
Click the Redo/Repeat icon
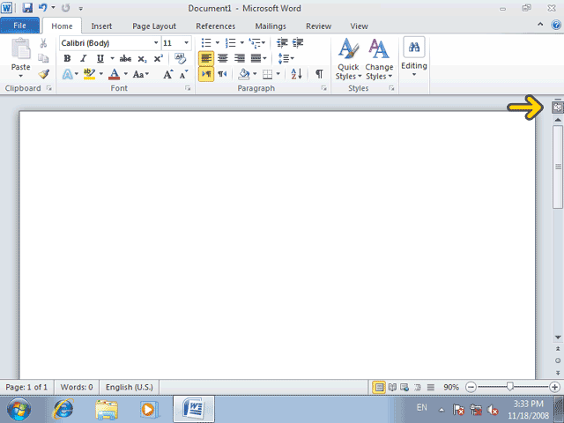pos(65,8)
